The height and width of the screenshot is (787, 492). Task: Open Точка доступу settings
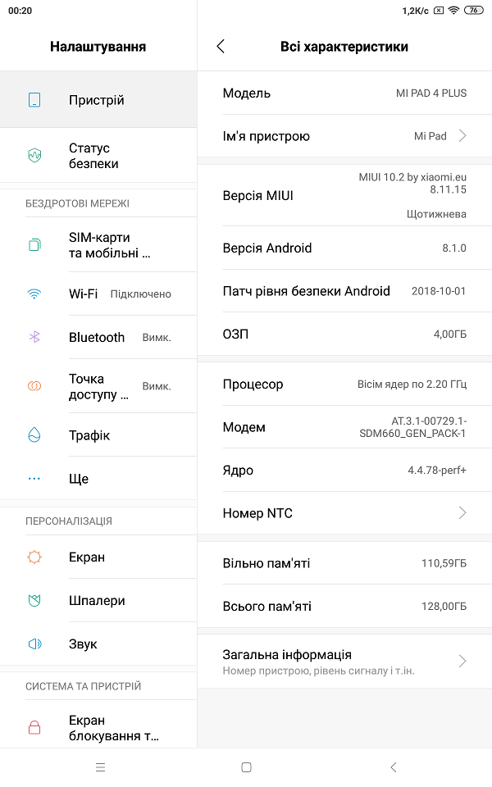pos(98,386)
